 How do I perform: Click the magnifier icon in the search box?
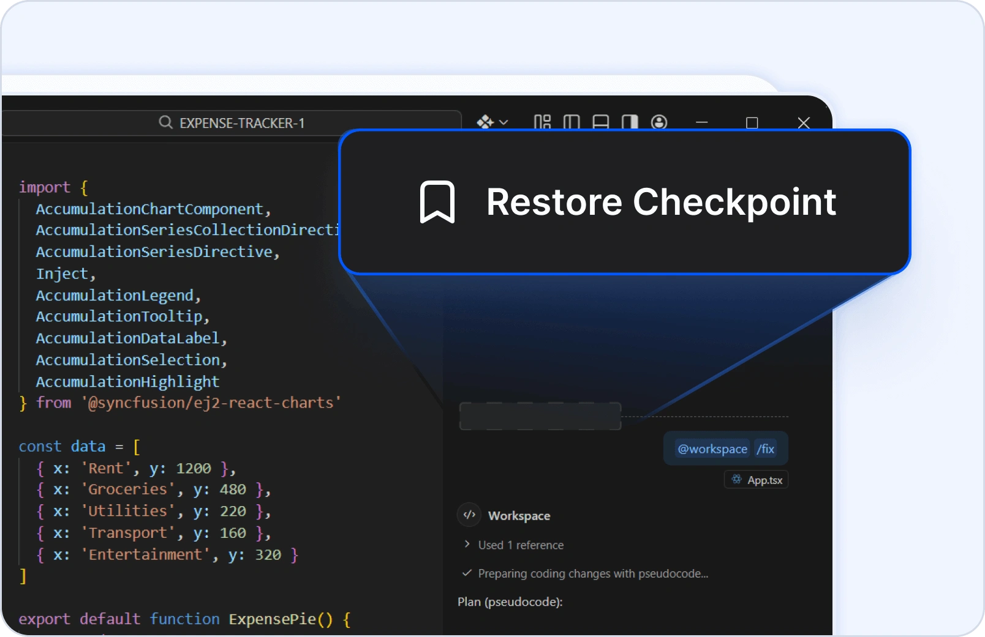click(x=165, y=122)
